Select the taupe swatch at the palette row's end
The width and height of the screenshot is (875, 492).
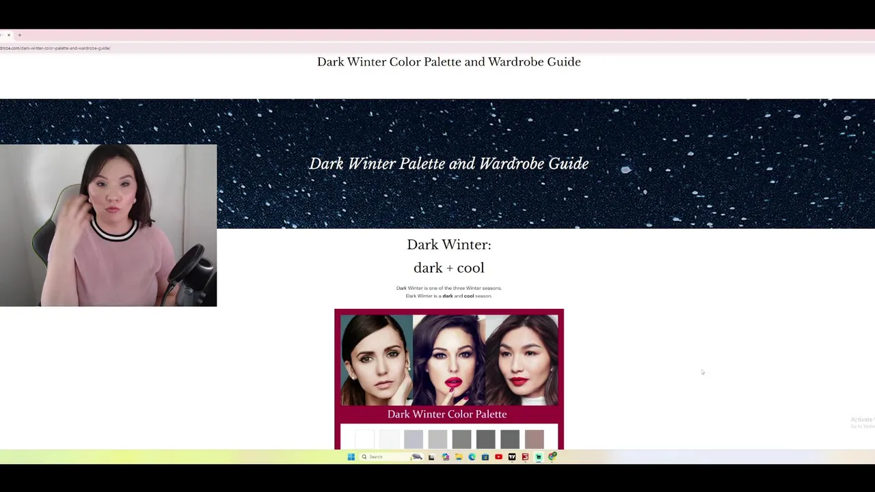535,439
